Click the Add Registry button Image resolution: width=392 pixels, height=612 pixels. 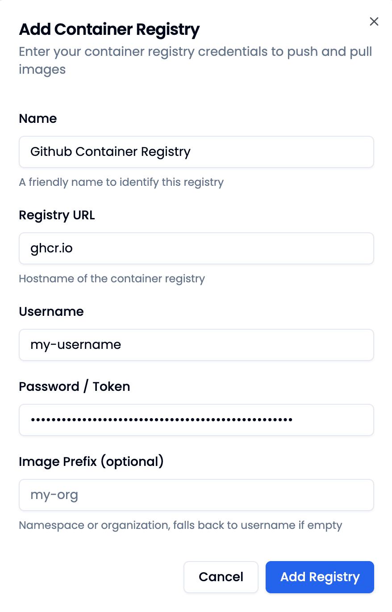319,577
